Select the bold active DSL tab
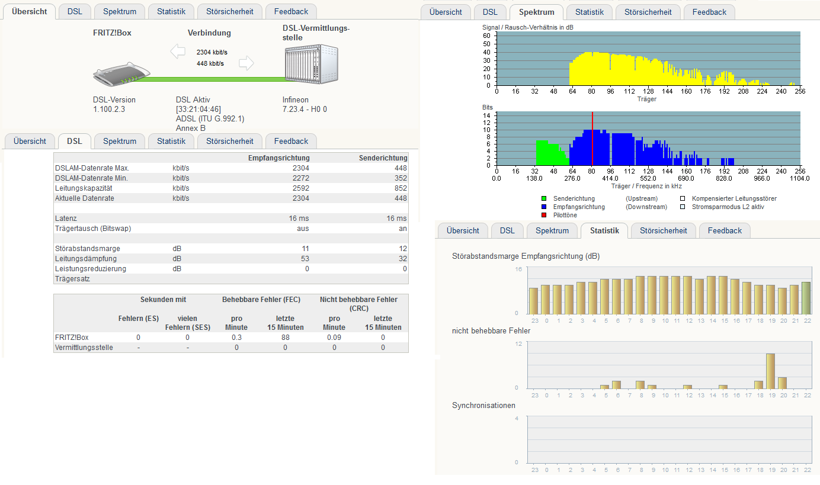 point(75,141)
